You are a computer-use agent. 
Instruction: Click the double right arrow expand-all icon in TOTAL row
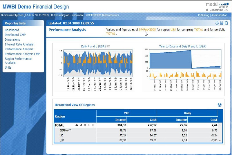(93, 125)
